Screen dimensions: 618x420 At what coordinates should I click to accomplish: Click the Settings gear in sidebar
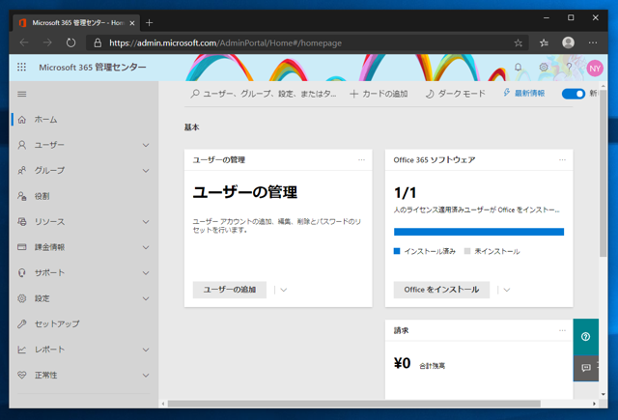(22, 298)
